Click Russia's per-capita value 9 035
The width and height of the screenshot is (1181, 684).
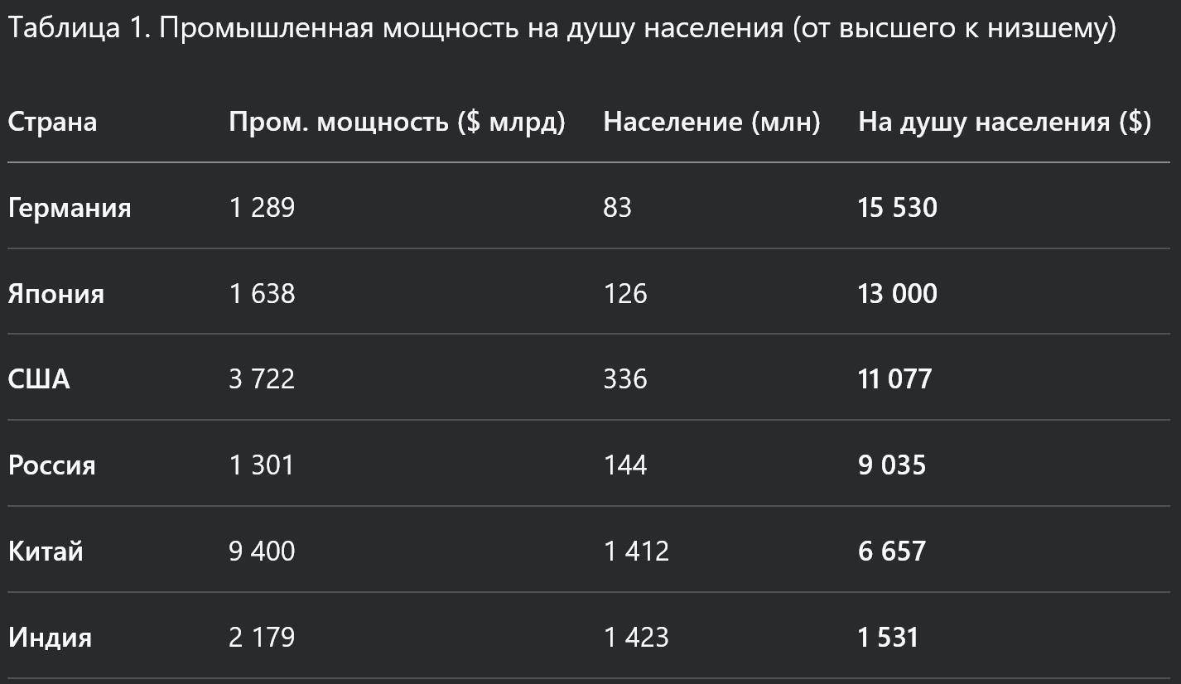point(892,465)
